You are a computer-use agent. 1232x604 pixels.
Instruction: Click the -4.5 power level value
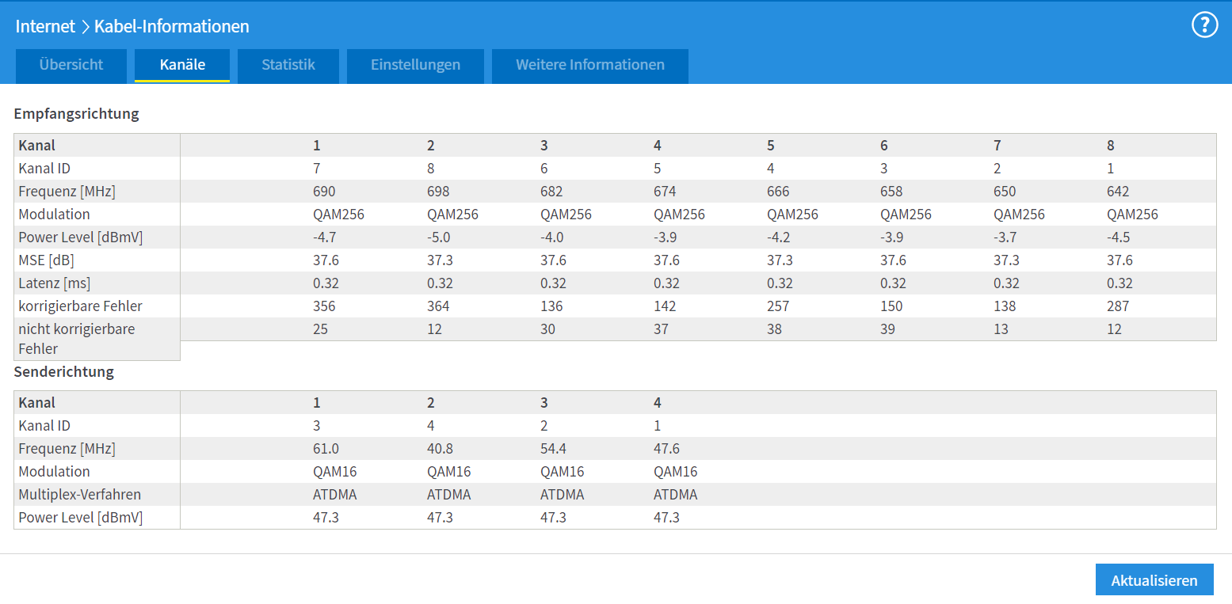[x=1119, y=237]
